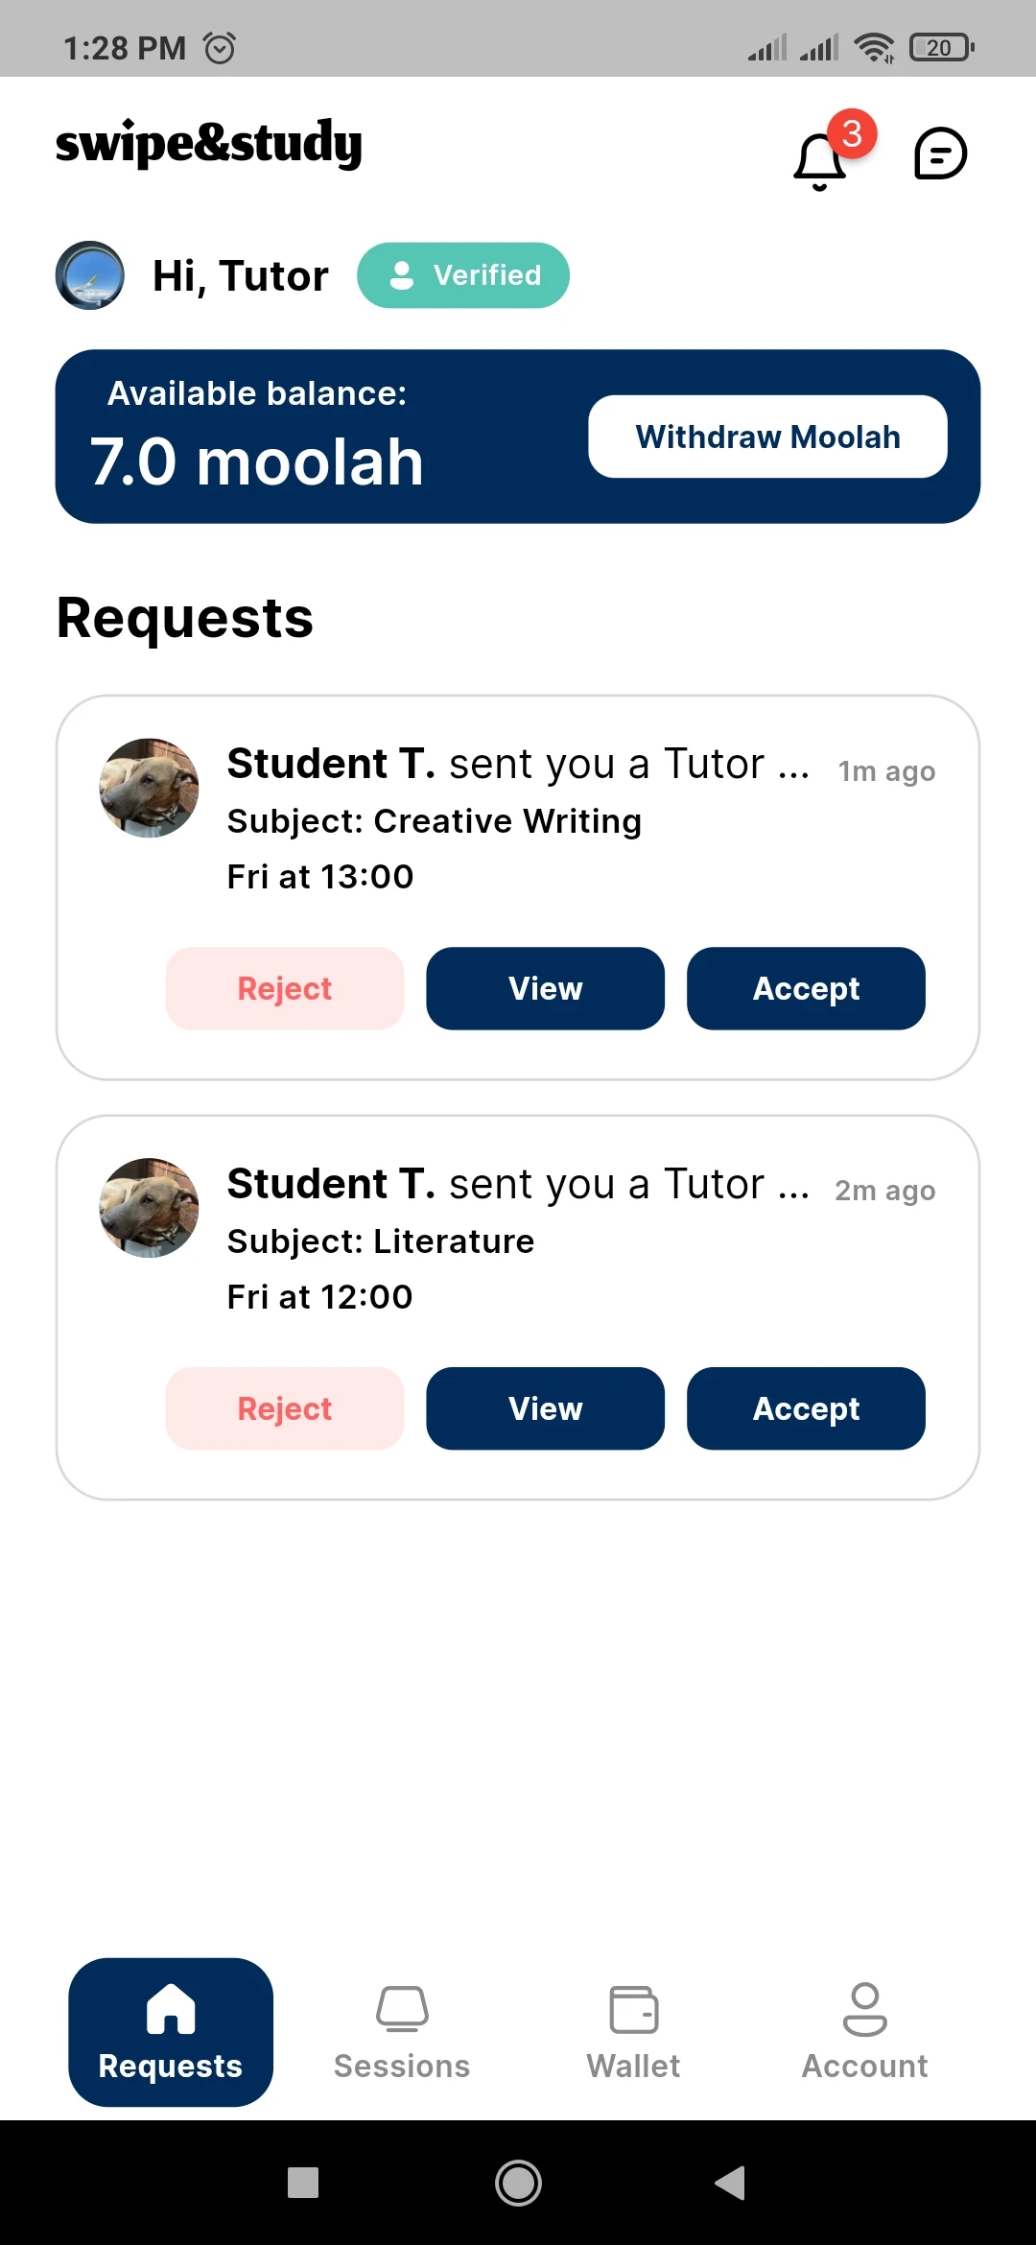Tap student photo on Creative Writing request
The width and height of the screenshot is (1036, 2245).
[x=150, y=788]
